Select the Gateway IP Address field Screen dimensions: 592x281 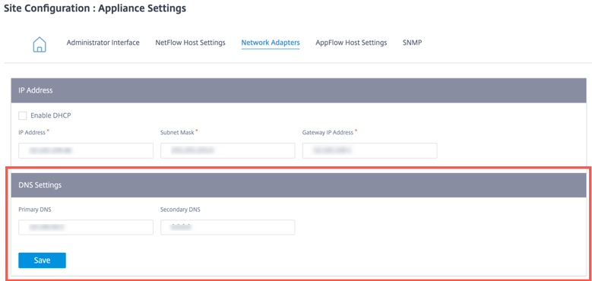click(369, 150)
